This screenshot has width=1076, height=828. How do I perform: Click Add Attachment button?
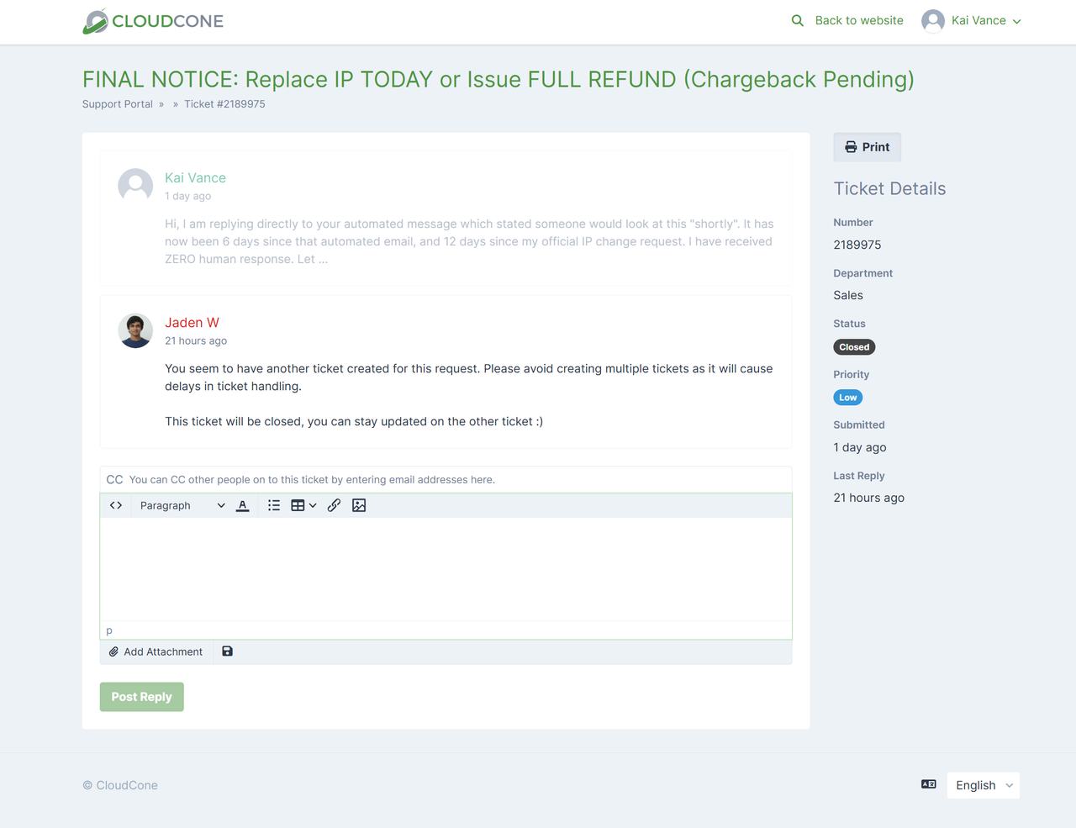[156, 651]
